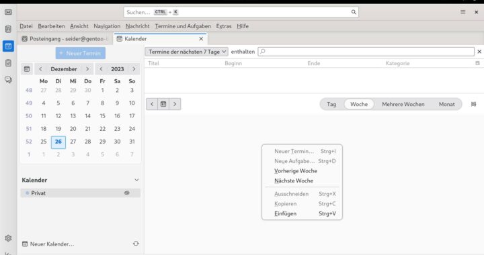Select December 31 in mini calendar
The image size is (484, 255).
coord(132,142)
